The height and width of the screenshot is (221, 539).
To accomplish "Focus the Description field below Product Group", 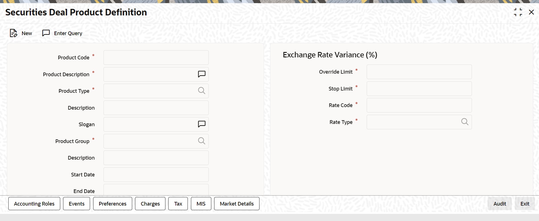I will [156, 158].
